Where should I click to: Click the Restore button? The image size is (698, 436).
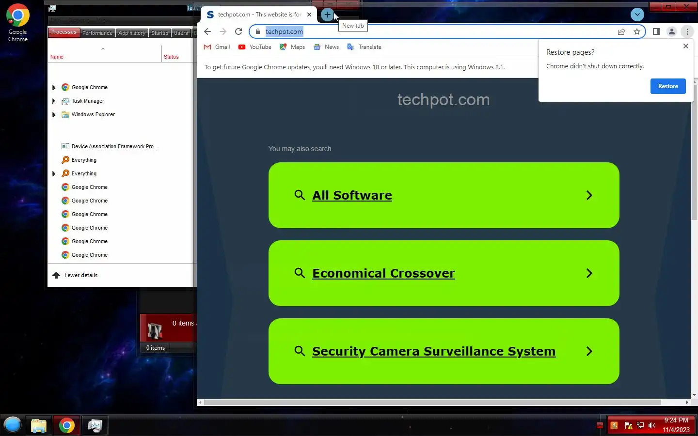point(668,86)
